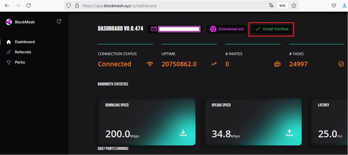This screenshot has width=348, height=155.
Task: Open the Perks sidebar item
Action: (20, 62)
